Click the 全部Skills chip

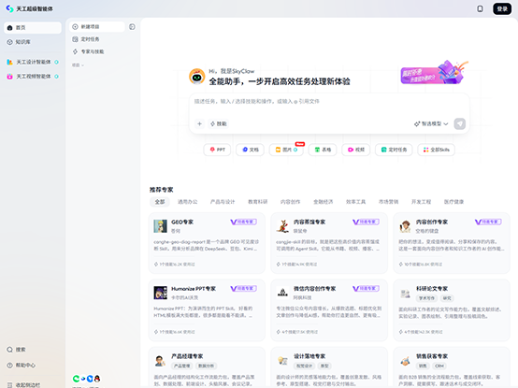[436, 150]
